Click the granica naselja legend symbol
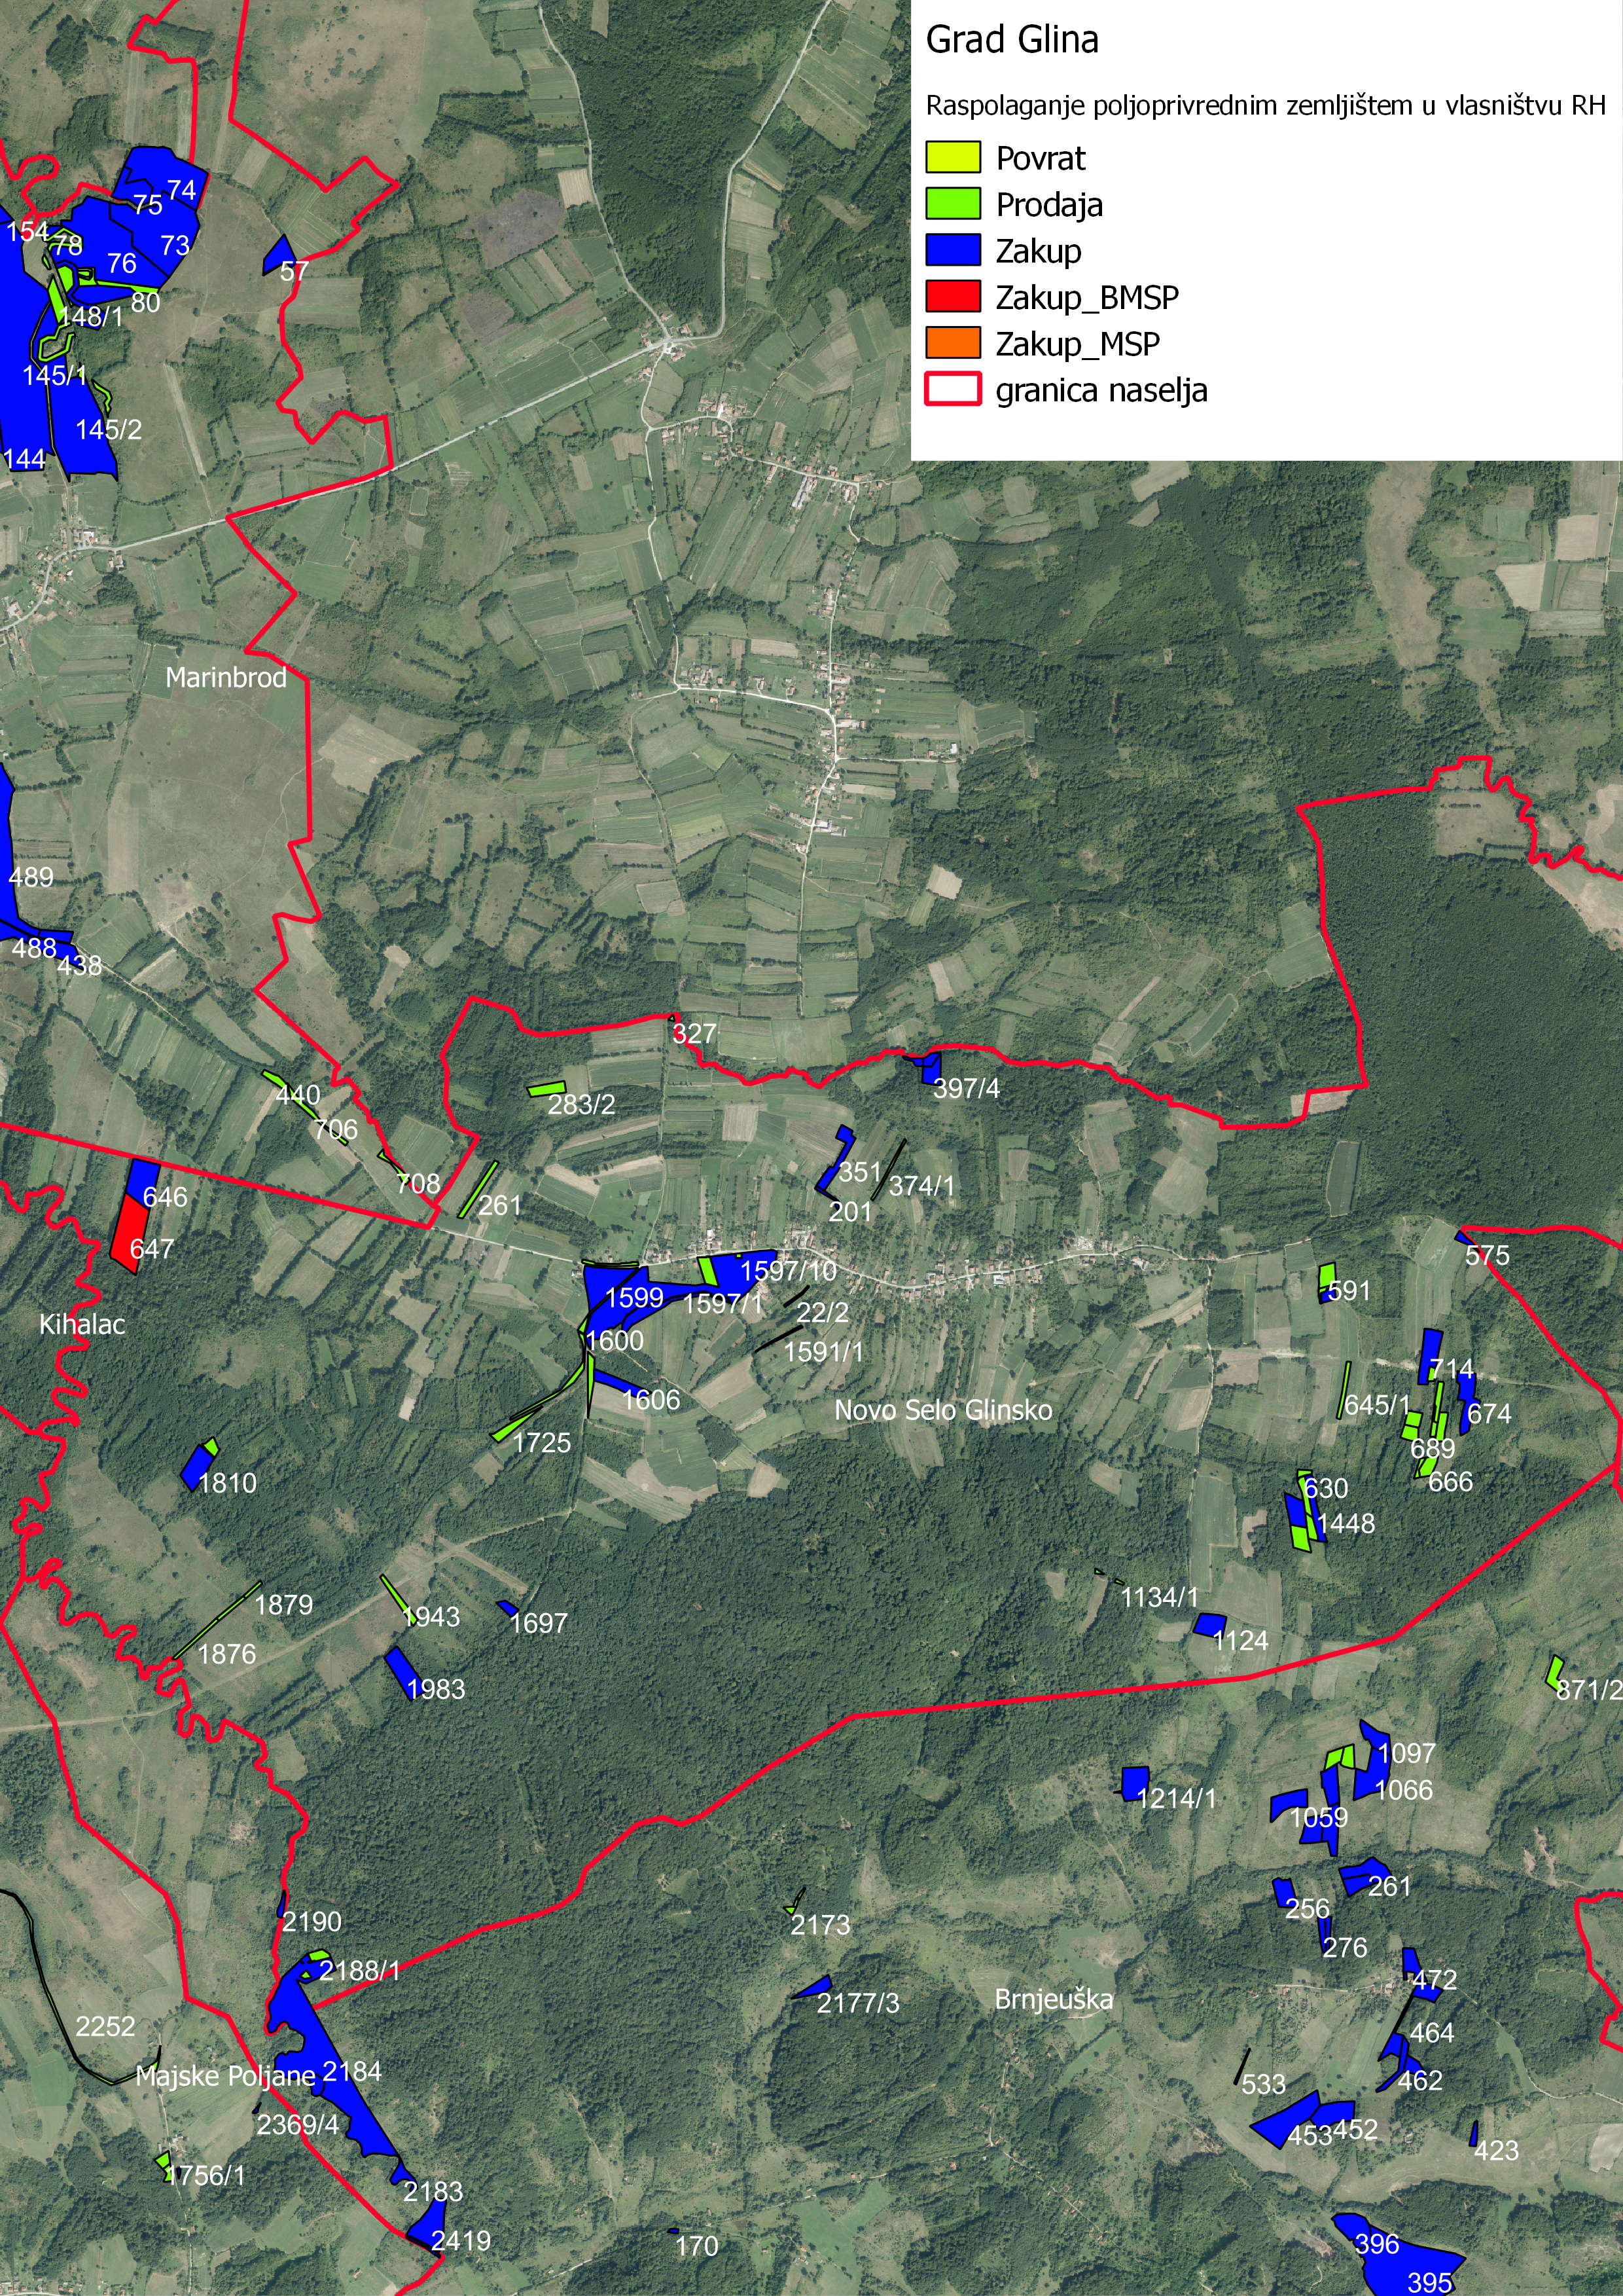1623x2296 pixels. coord(952,389)
